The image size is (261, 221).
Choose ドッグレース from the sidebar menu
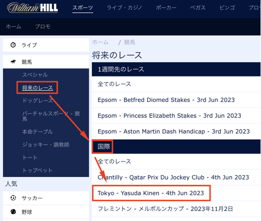coord(37,100)
